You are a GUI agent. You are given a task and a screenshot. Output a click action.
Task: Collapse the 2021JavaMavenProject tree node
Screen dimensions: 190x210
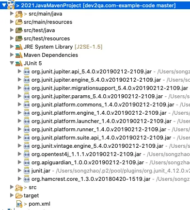(4, 5)
